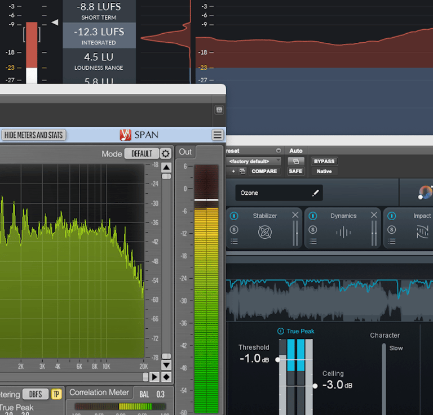Solo the Dynamics module
Viewport: 433px width, 415px height.
pos(312,229)
